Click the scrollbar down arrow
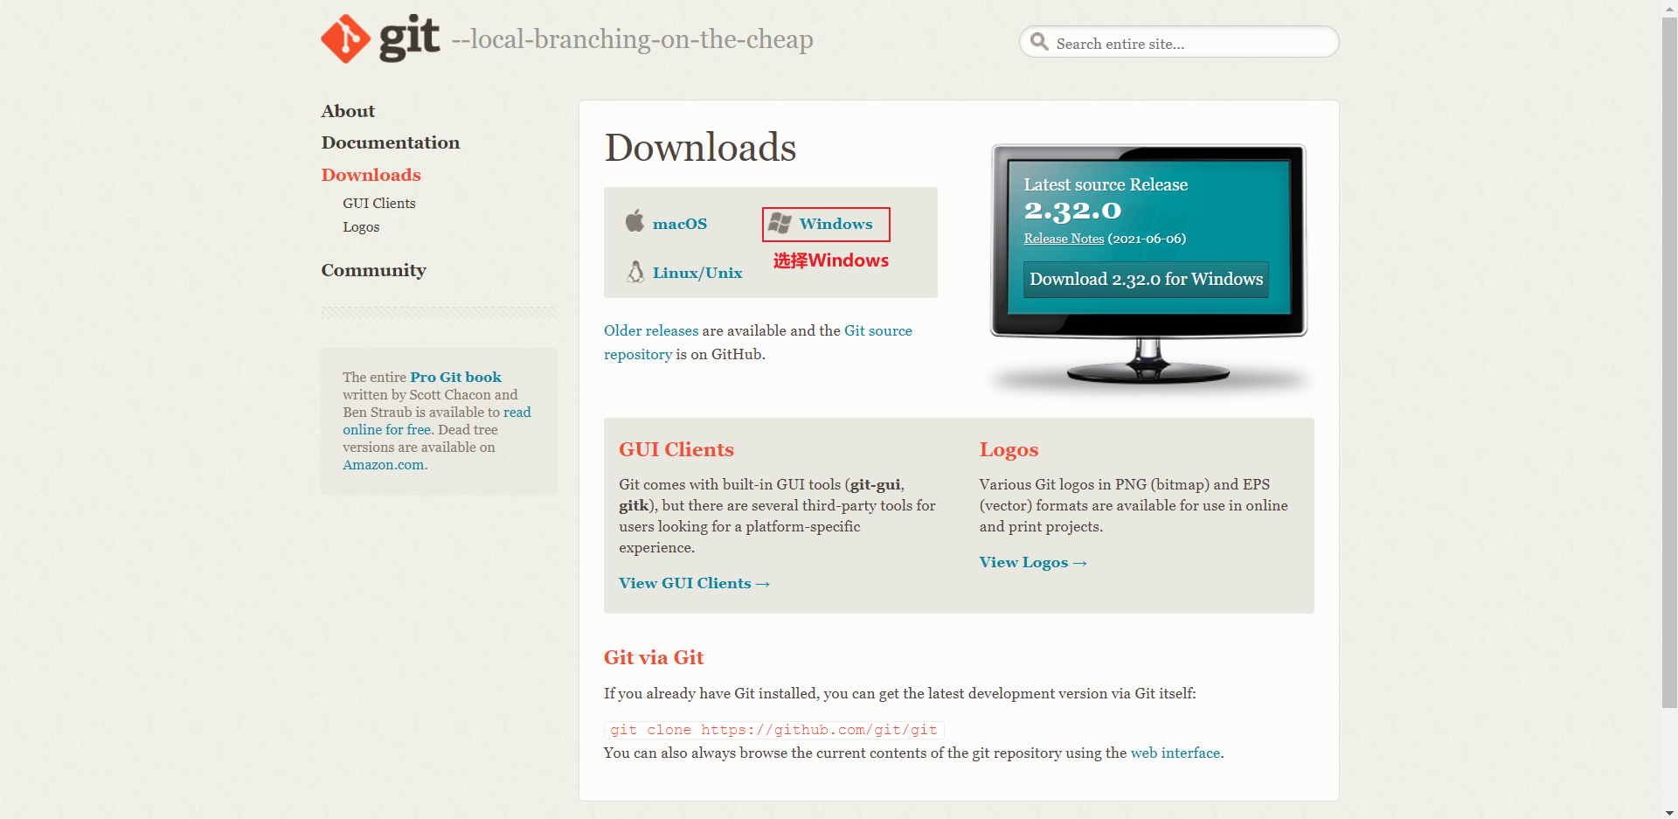Viewport: 1678px width, 819px height. point(1669,812)
